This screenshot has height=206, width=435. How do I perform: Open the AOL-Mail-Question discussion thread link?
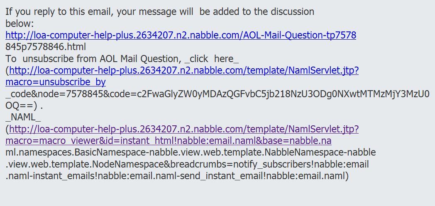coord(181,35)
